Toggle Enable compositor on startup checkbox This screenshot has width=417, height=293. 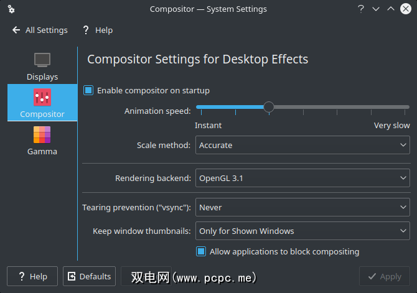(x=88, y=90)
